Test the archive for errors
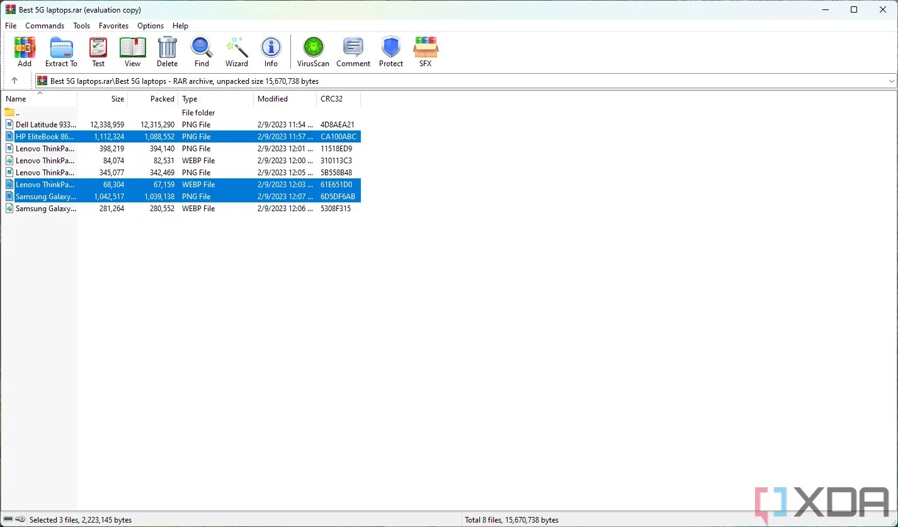Viewport: 898px width, 527px height. (98, 51)
